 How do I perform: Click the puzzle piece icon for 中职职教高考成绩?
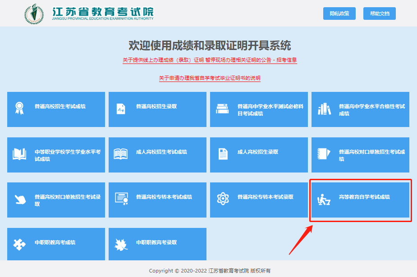(19, 244)
